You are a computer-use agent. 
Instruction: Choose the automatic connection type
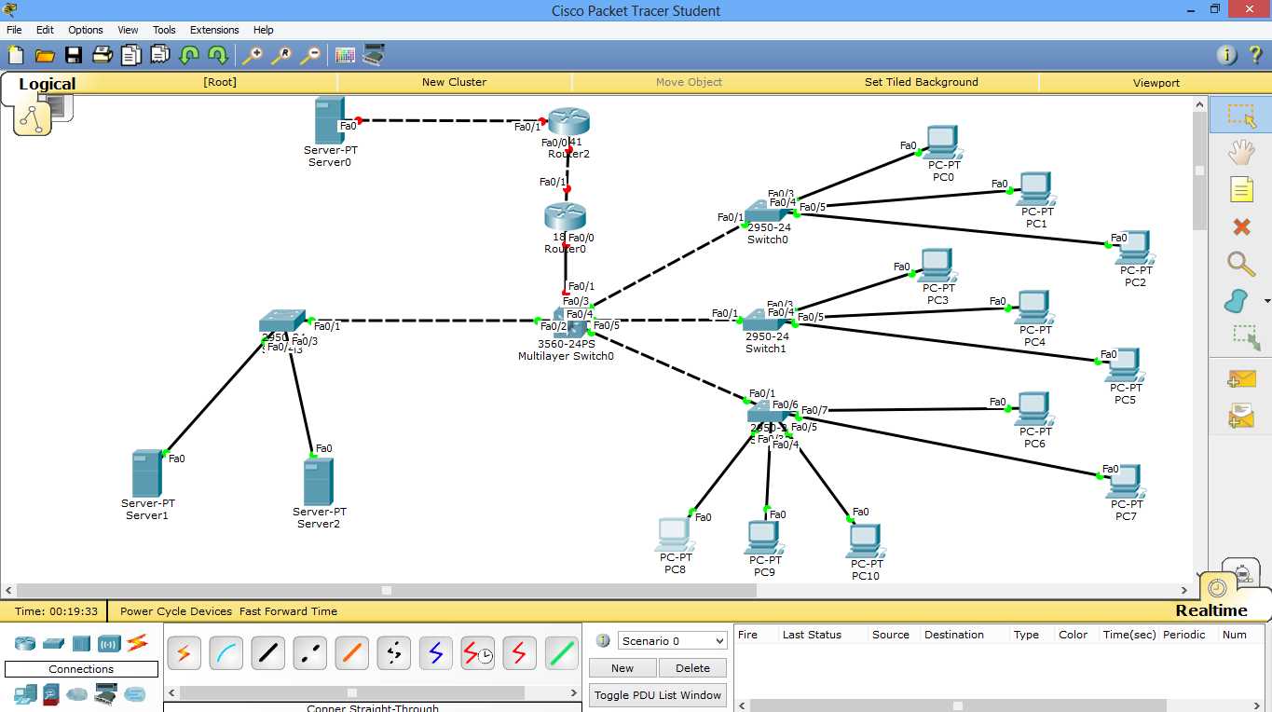(x=183, y=653)
